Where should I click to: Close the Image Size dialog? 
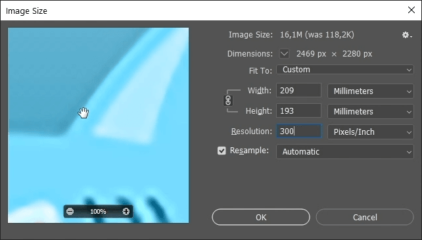tap(411, 11)
